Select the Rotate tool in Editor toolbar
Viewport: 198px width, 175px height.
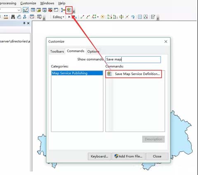click(x=132, y=17)
